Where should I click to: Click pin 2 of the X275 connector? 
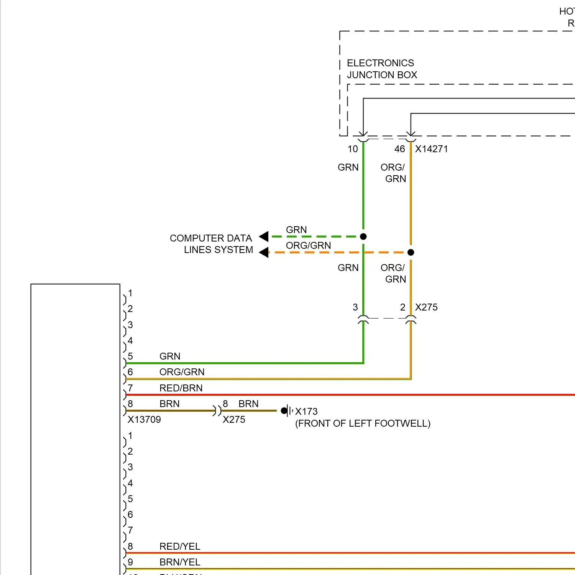[x=402, y=307]
